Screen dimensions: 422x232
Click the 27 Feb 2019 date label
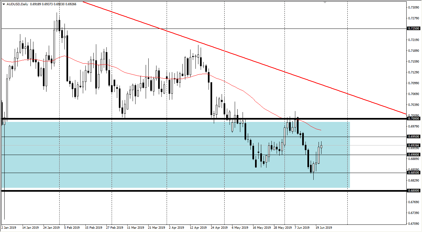114,227
